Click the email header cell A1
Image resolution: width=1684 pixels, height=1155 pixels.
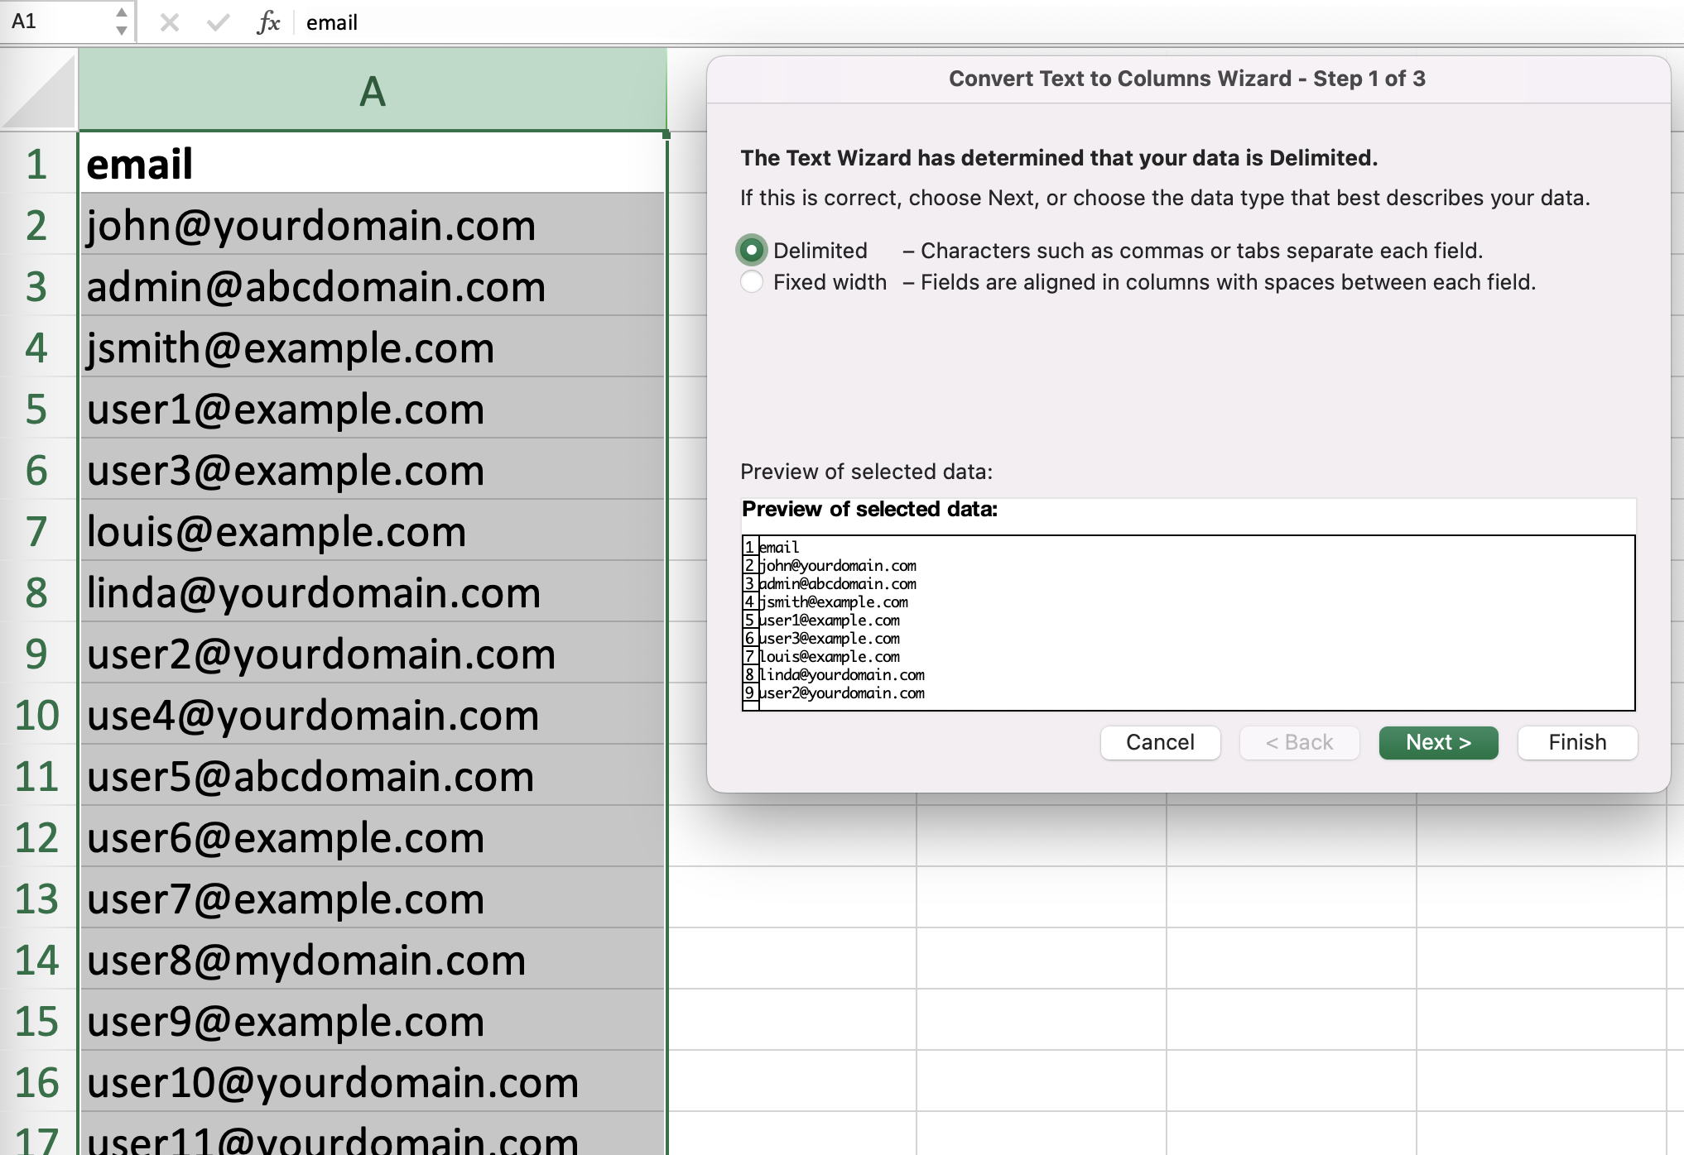pyautogui.click(x=373, y=164)
